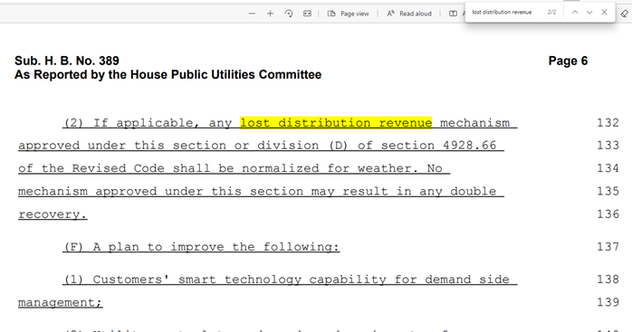Viewport: 632px width, 332px height.
Task: Click the 2/2 match counter
Action: coord(551,12)
